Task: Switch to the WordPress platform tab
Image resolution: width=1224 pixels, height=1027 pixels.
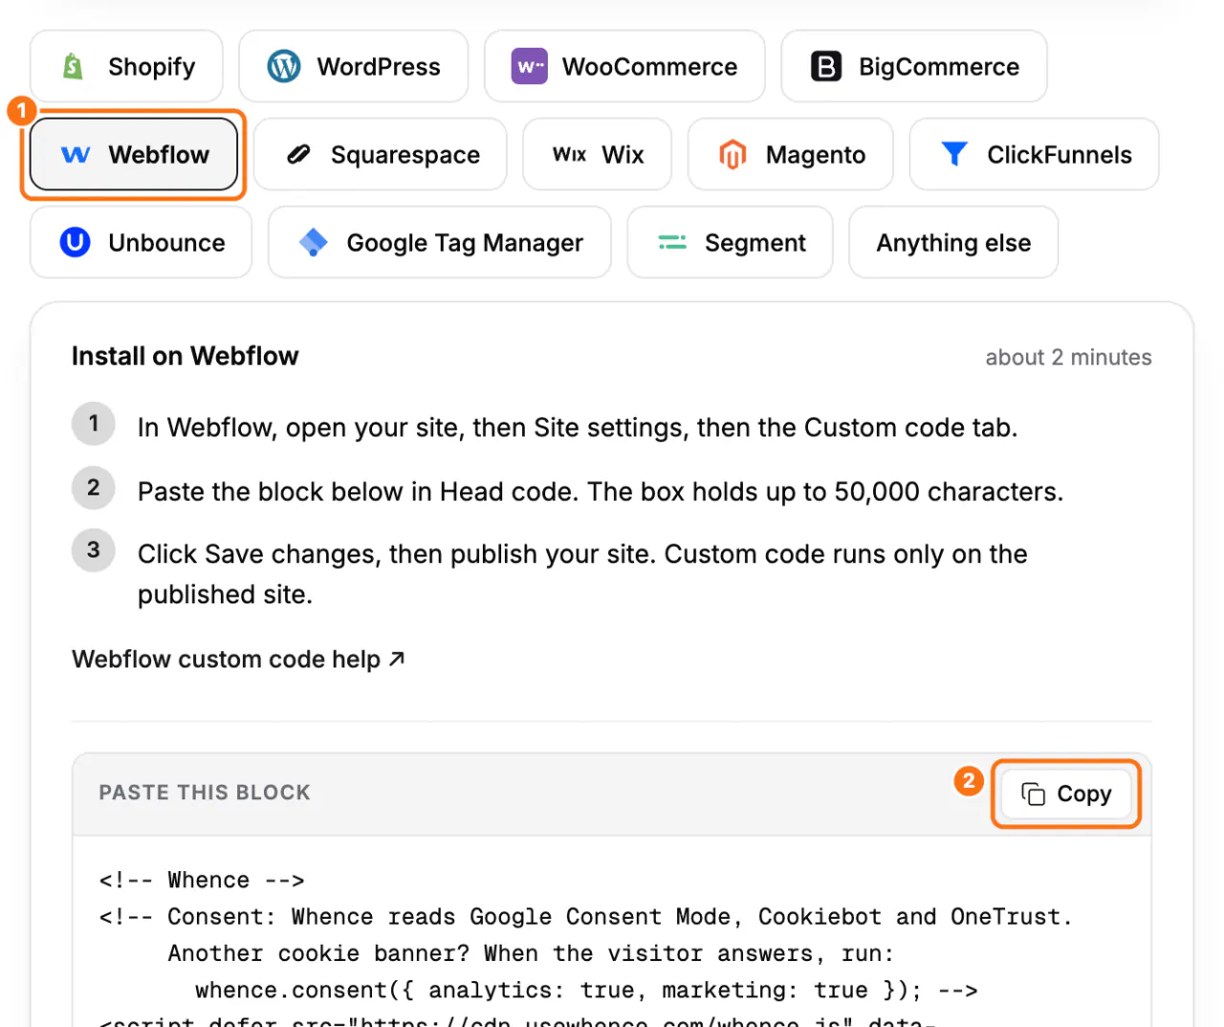Action: tap(354, 66)
